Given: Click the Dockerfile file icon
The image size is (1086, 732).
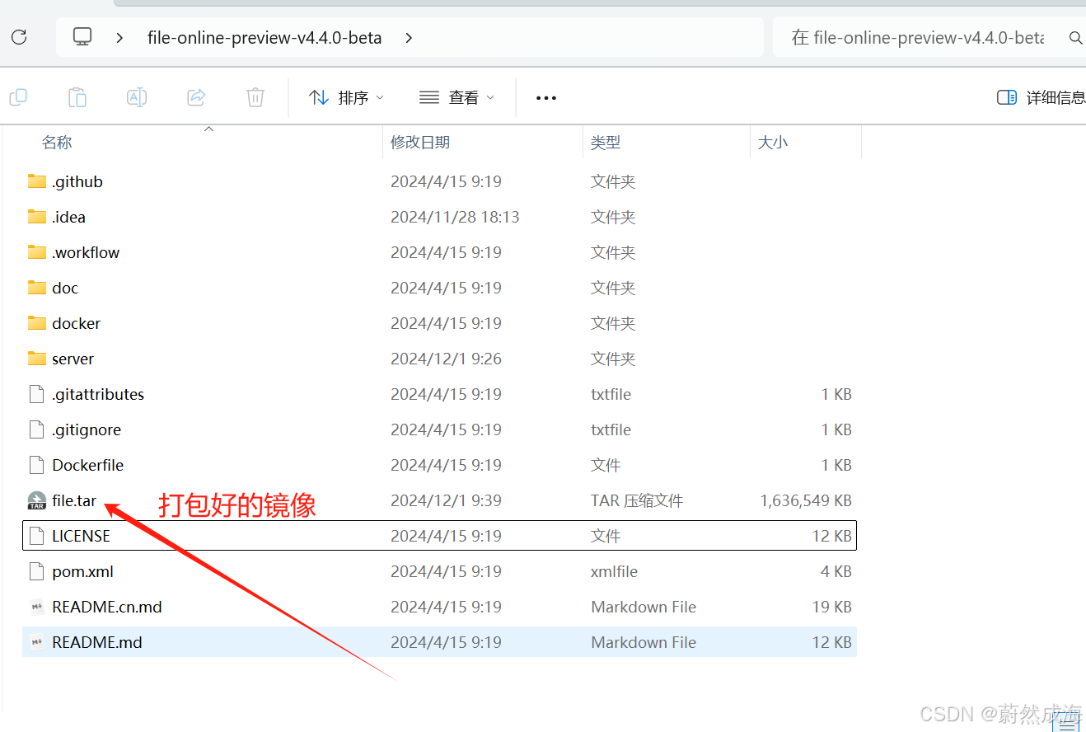Looking at the screenshot, I should click(36, 465).
